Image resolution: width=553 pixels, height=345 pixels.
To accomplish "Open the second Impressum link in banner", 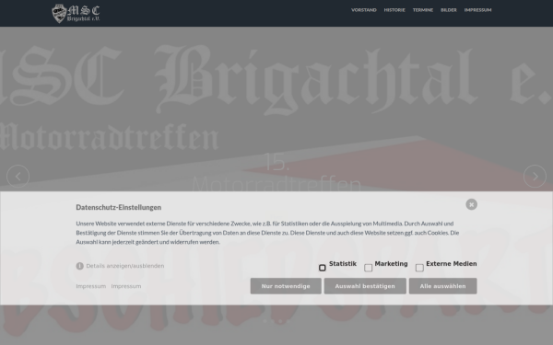I will pyautogui.click(x=126, y=286).
